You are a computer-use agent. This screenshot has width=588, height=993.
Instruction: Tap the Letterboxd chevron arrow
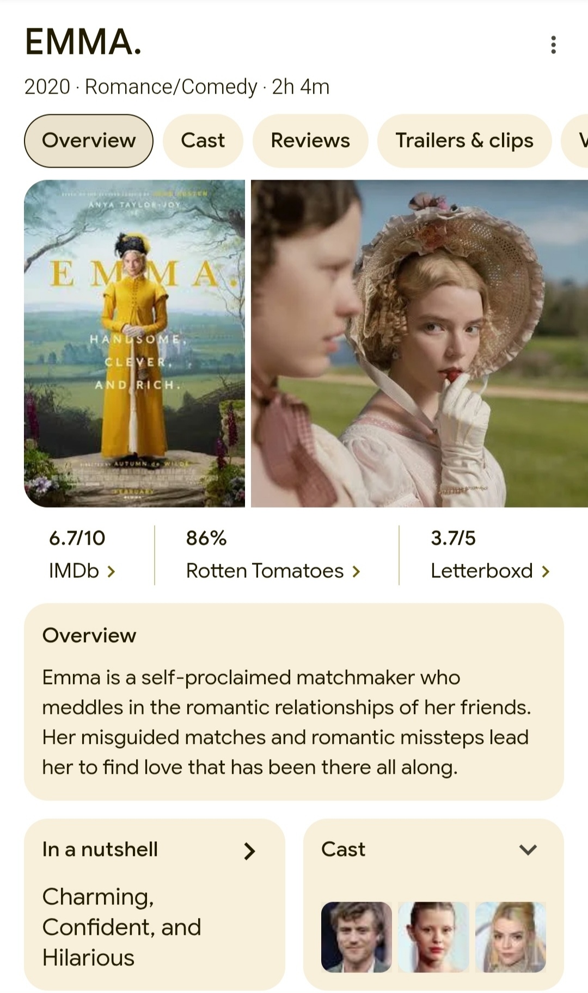(x=546, y=571)
